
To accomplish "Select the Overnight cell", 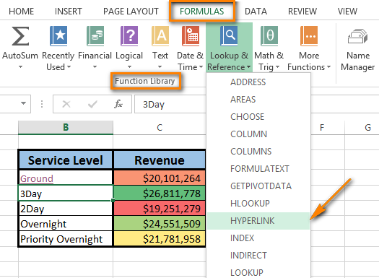I will point(66,224).
